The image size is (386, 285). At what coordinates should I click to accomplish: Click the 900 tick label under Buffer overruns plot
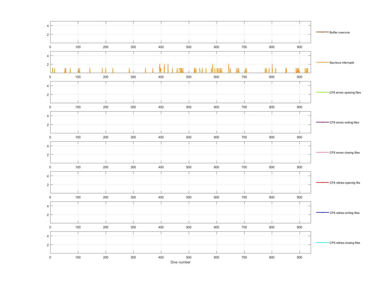299,47
